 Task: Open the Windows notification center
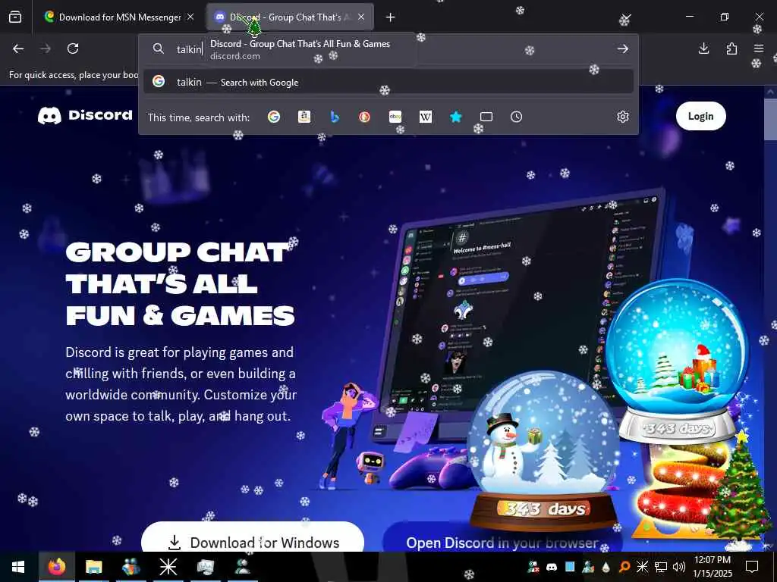coord(752,567)
